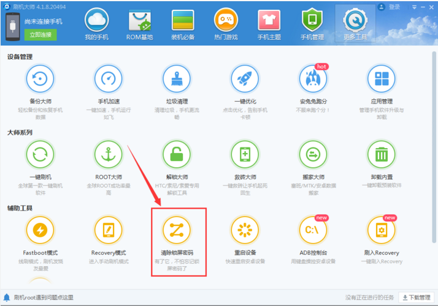Open 搬家大师 transfer icon
This screenshot has width=438, height=306.
pos(313,154)
